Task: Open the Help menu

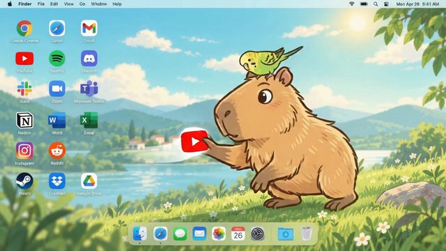Action: click(x=117, y=4)
